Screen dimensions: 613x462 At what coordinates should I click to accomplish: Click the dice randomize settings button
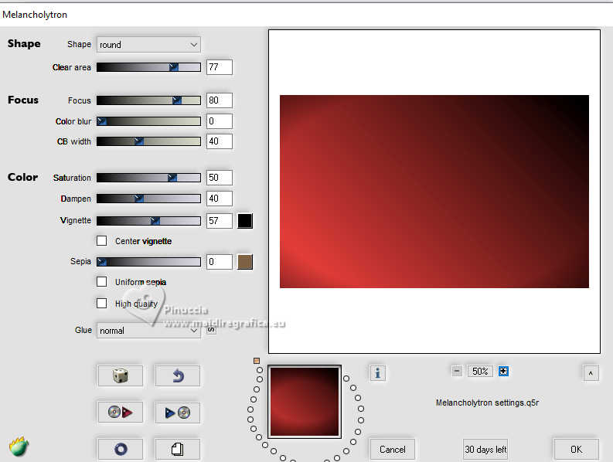[x=121, y=375]
